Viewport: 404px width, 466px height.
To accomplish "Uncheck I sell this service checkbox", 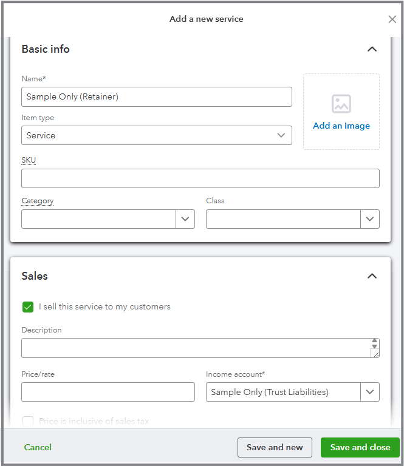I will pos(28,307).
